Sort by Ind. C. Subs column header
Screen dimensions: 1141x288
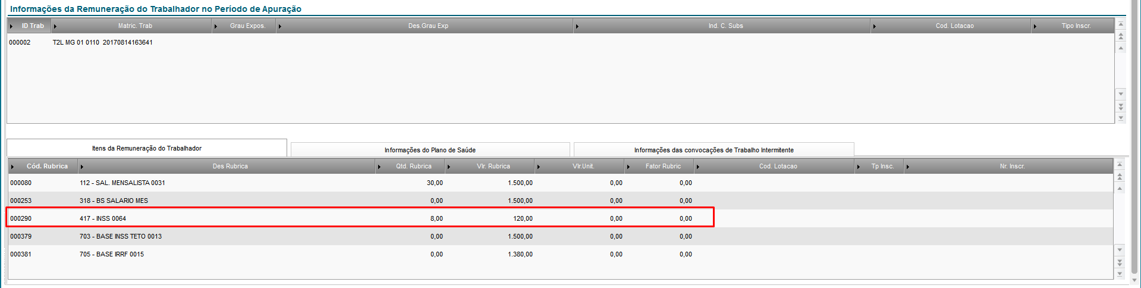tap(722, 26)
